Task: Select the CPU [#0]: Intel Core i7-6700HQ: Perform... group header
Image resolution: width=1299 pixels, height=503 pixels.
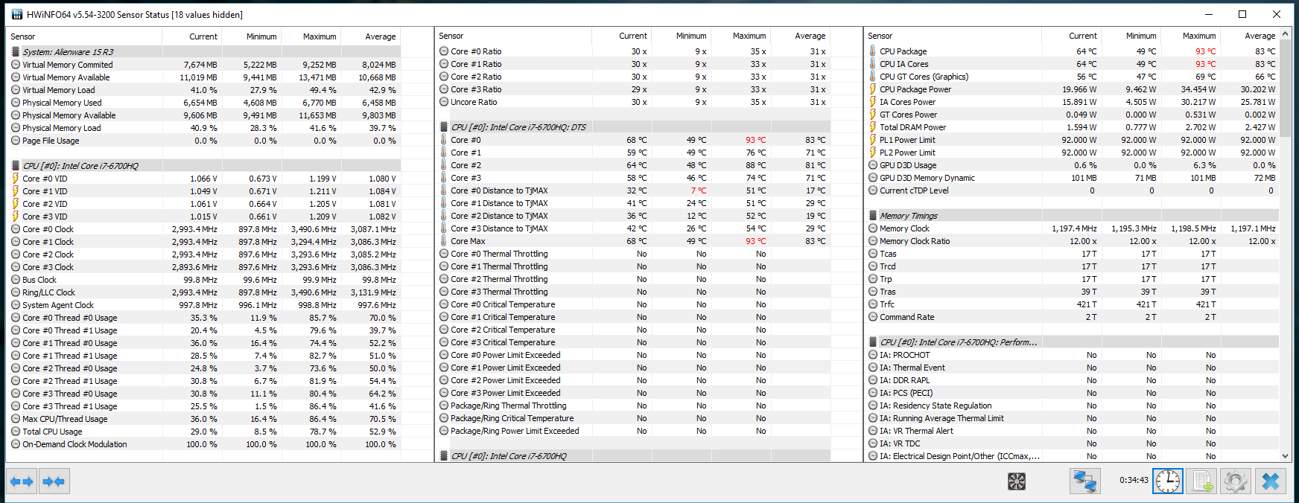Action: click(1073, 342)
